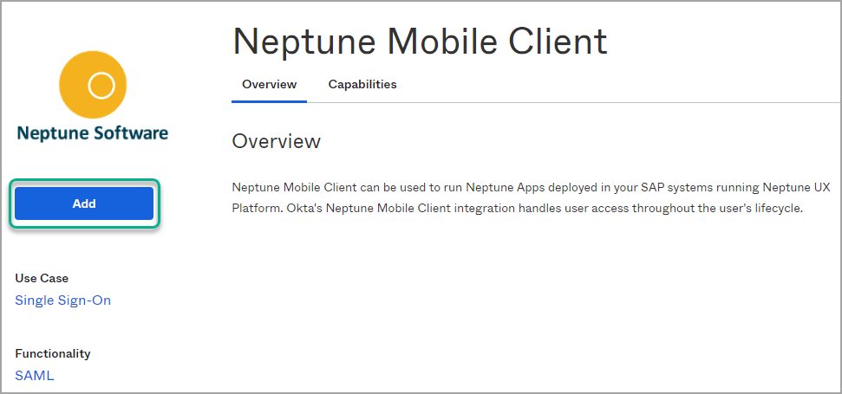Viewport: 842px width, 394px height.
Task: Click the Neptune Software logo text
Action: (x=93, y=133)
